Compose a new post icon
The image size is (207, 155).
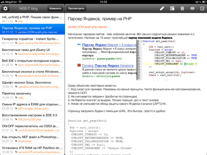coord(203,8)
